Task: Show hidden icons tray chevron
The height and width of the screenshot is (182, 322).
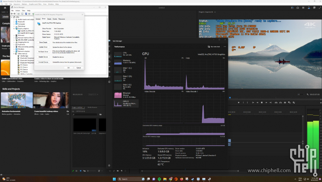Action: [295, 179]
